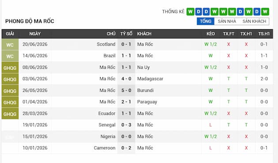Viewport: 278px width, 163px height.
Task: Click GHQG badge on Ecuador match row
Action: (10, 114)
